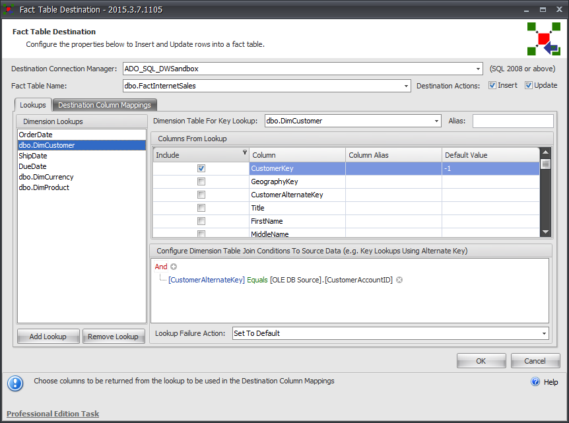Screen dimensions: 569x423
Task: Click the blue Help question mark icon
Action: click(535, 381)
